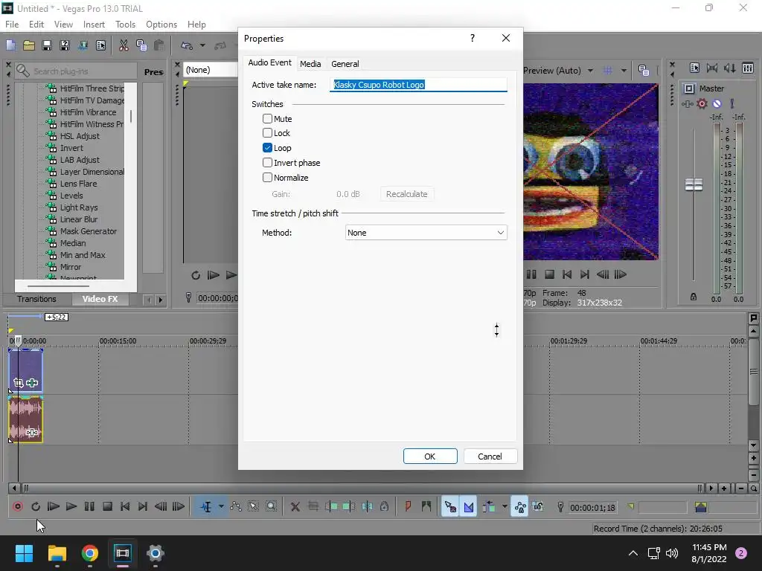Open Mixing Console icon in Master panel
Viewport: 762px width, 571px height.
(x=748, y=68)
